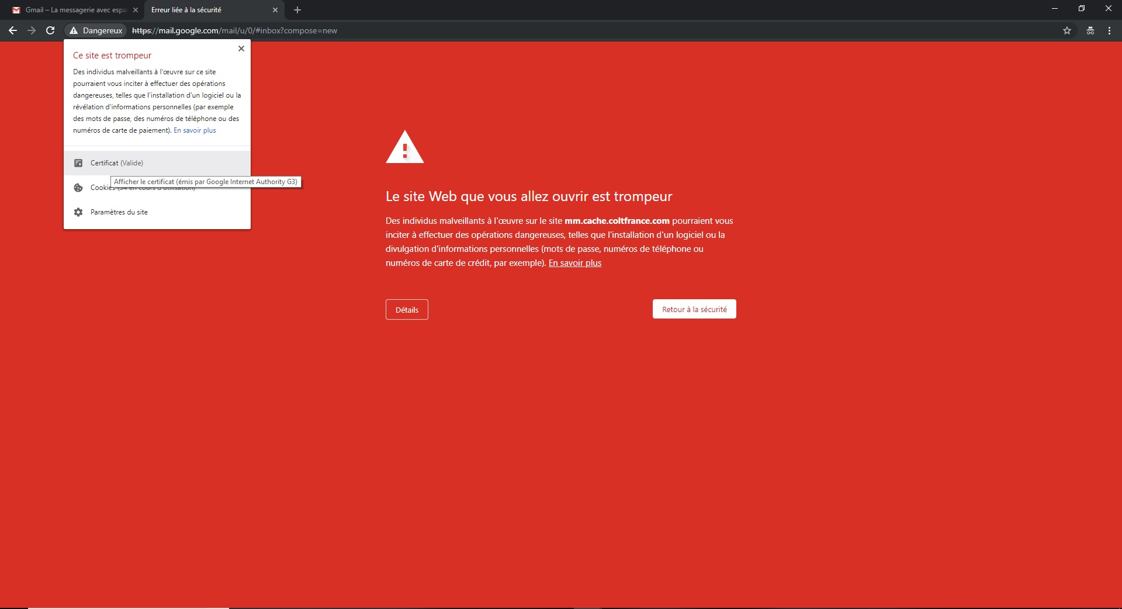Open Paramètres du site via gear icon
The height and width of the screenshot is (609, 1122).
[78, 212]
